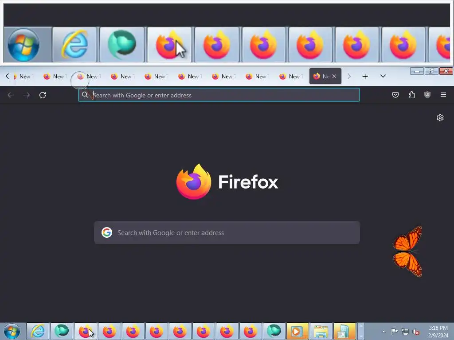
Task: Go back using the Firefox back arrow
Action: coord(11,95)
